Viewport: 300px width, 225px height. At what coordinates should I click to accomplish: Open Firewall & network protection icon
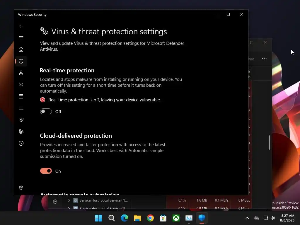[x=21, y=85]
